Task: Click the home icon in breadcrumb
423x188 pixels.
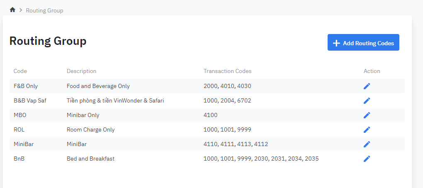Action: tap(12, 10)
